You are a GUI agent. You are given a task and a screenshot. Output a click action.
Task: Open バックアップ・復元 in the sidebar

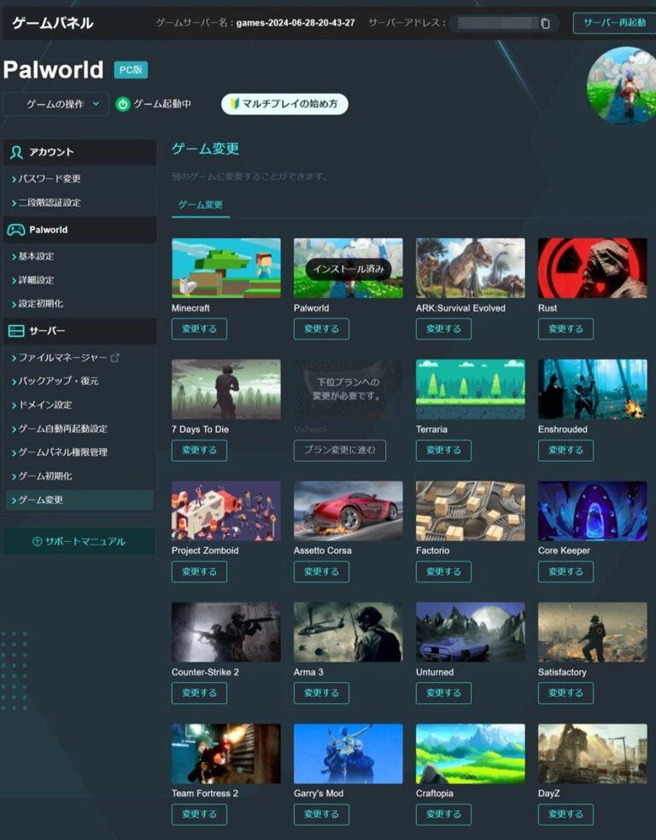[x=58, y=381]
